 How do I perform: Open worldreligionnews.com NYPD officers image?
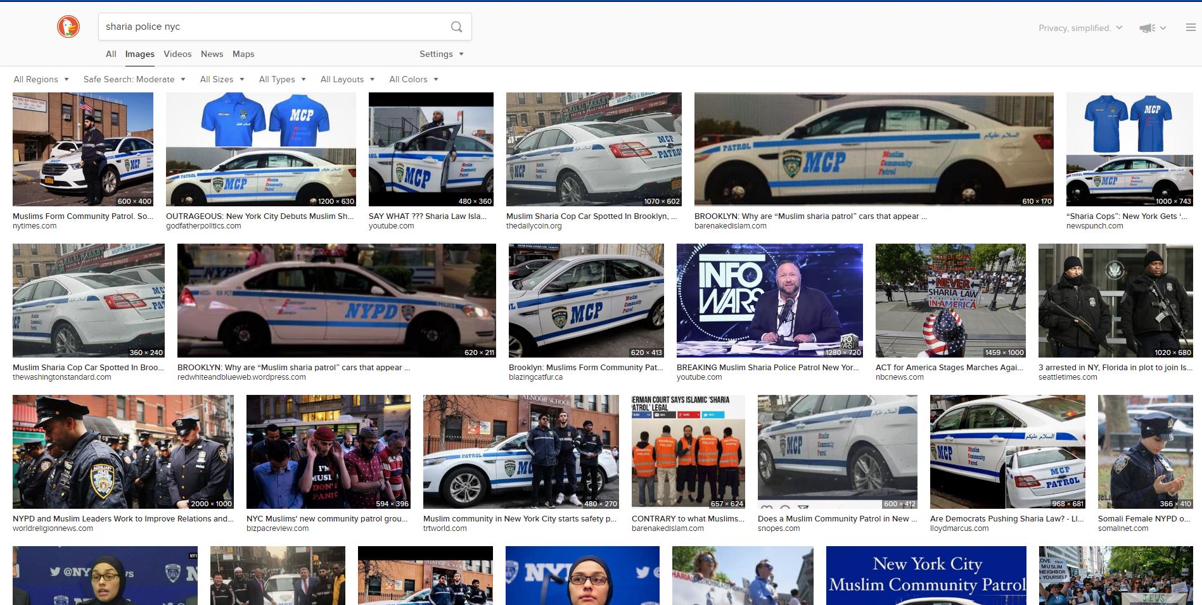(x=123, y=452)
